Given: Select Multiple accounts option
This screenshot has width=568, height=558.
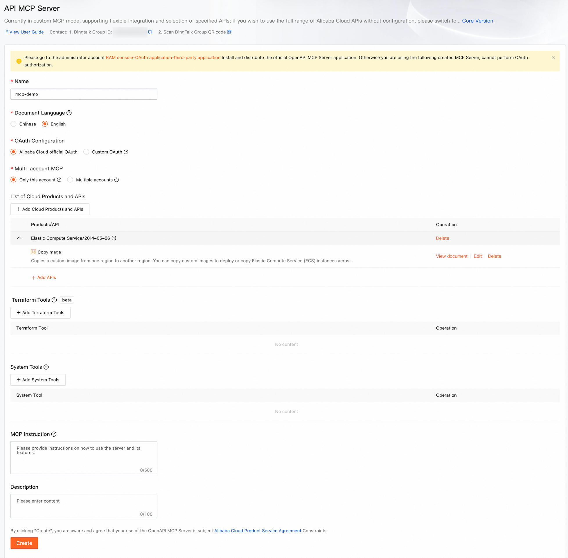Looking at the screenshot, I should pos(70,180).
